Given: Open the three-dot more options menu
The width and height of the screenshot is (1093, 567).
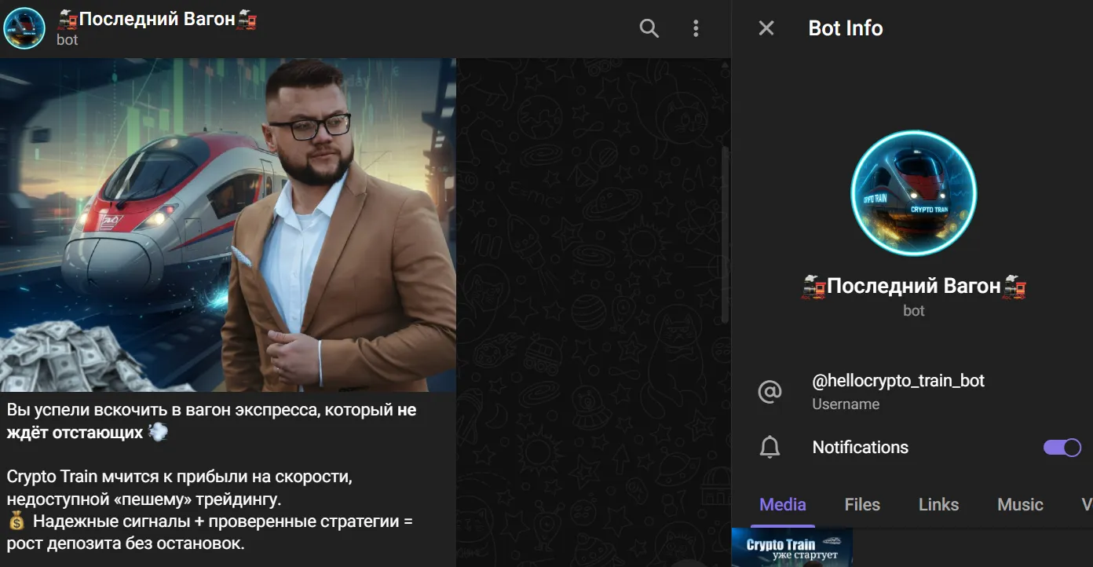Looking at the screenshot, I should [x=696, y=29].
